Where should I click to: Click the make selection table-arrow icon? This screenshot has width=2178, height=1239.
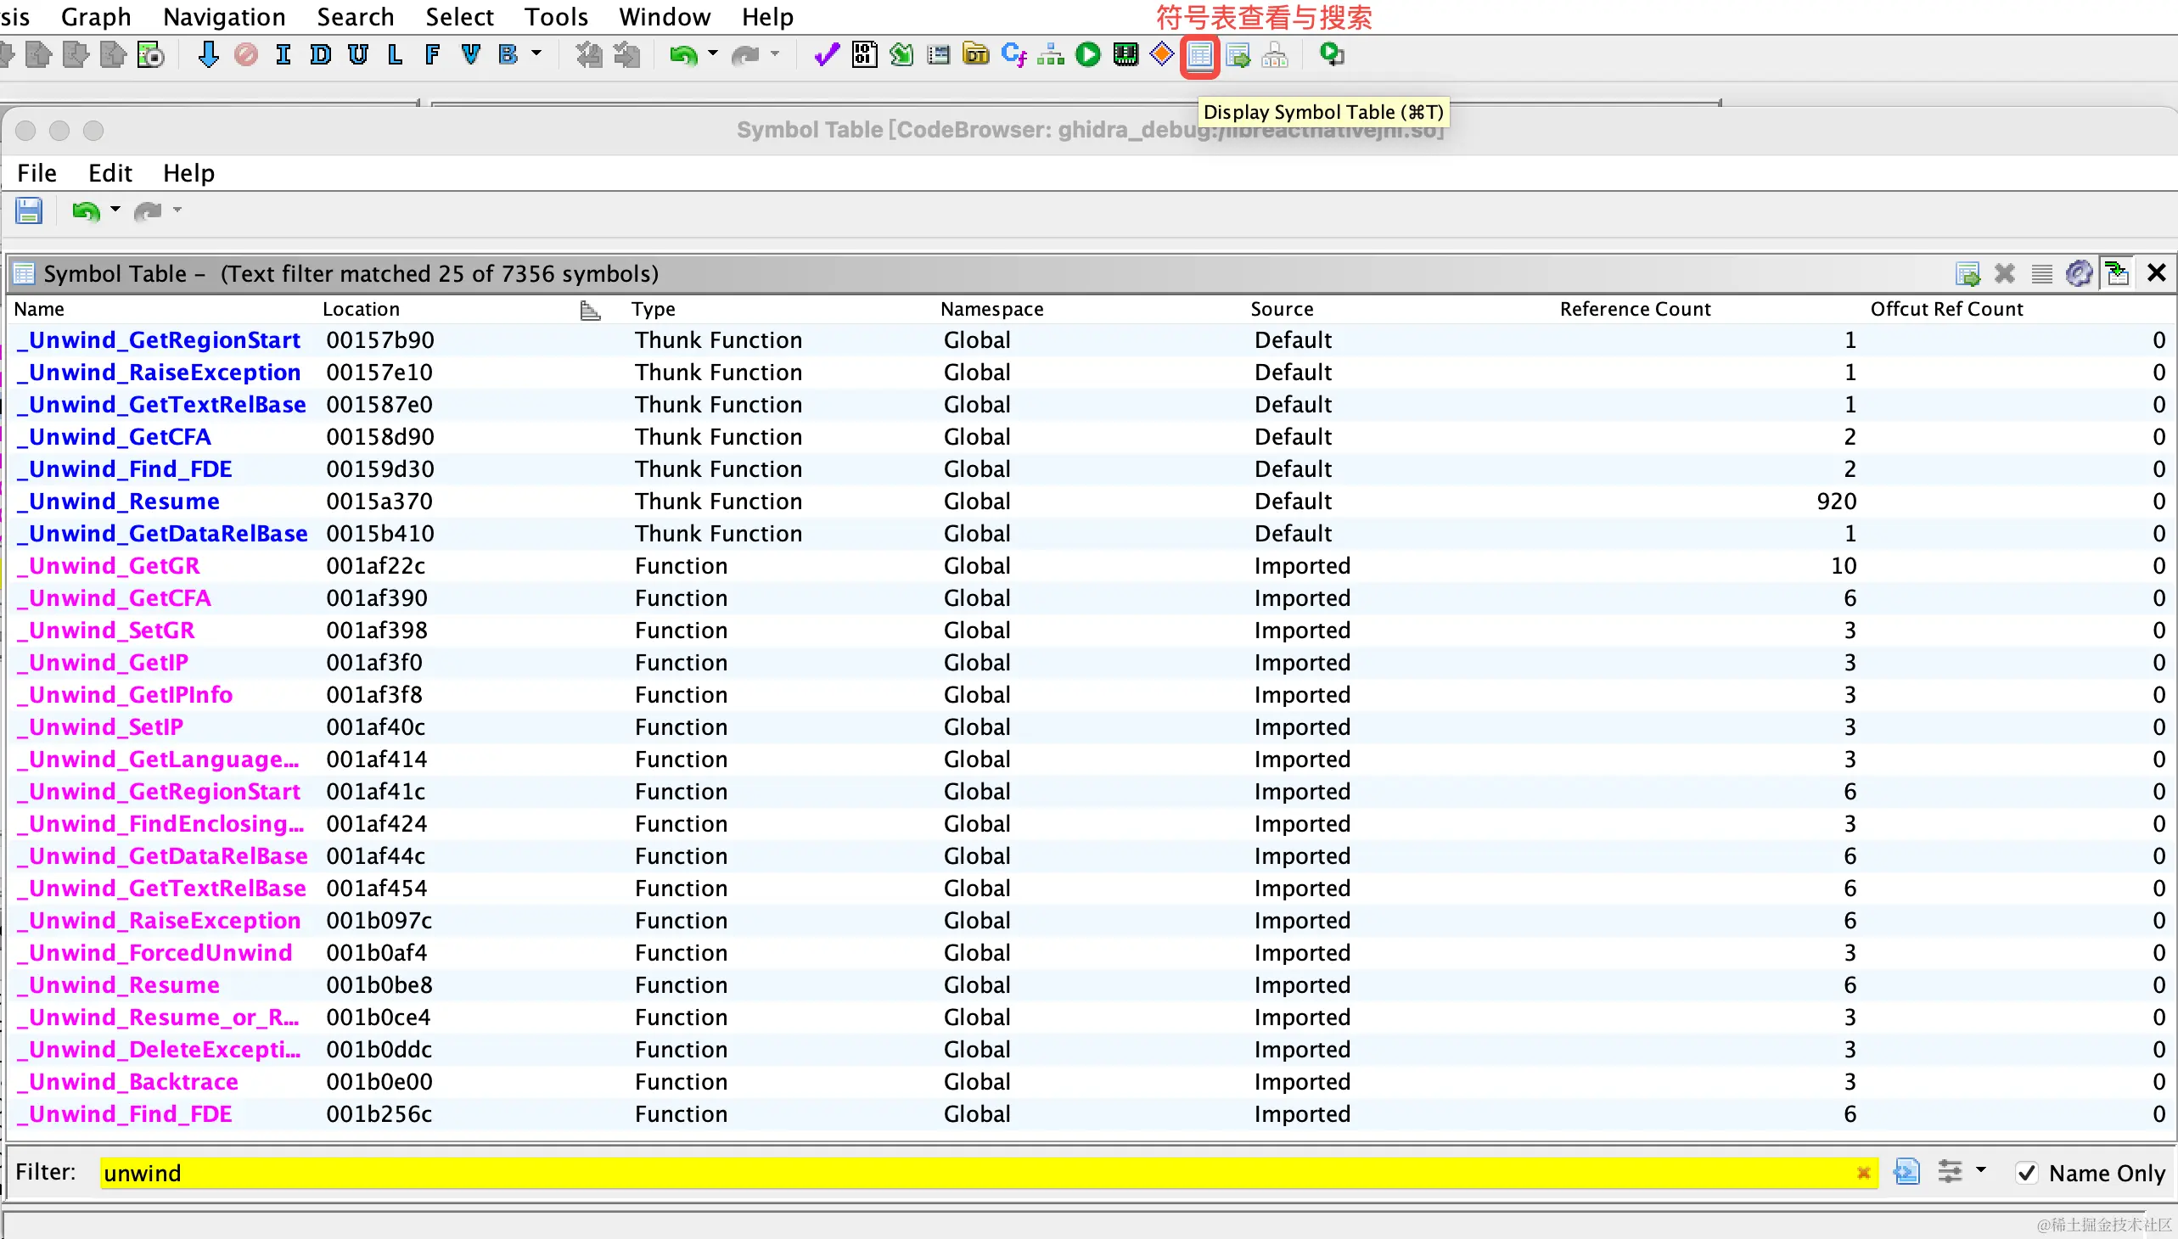click(x=1967, y=273)
